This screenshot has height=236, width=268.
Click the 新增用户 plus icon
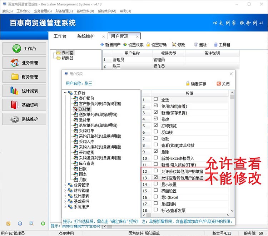[x=102, y=45]
